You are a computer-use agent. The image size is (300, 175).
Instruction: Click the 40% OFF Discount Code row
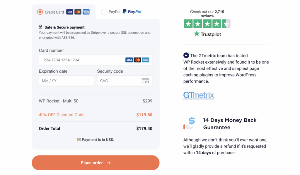point(62,115)
